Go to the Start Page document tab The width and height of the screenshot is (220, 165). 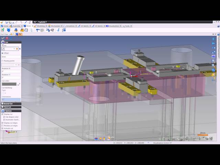[x=4, y=34]
